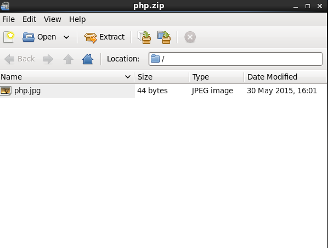Create a new archive with the star icon
Viewport: 328px width, 248px height.
click(9, 37)
